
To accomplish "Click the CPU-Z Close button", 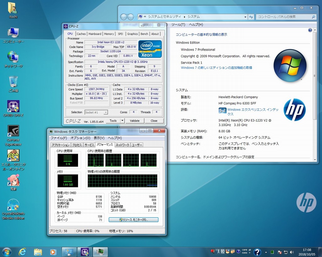I will point(154,121).
